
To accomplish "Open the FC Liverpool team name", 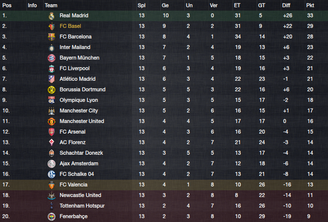I will (x=75, y=68).
